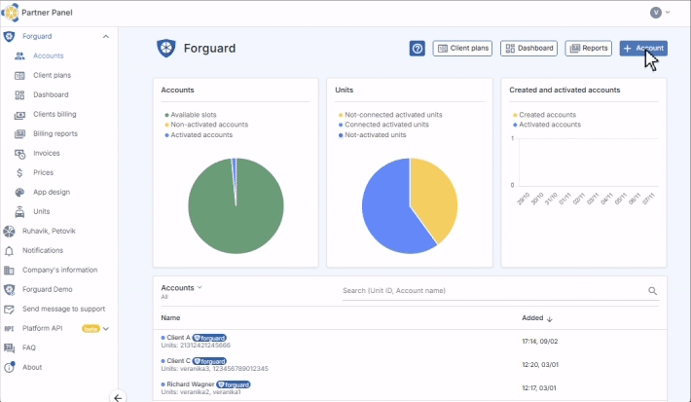Click the Reports header button
This screenshot has width=691, height=402.
pyautogui.click(x=588, y=49)
